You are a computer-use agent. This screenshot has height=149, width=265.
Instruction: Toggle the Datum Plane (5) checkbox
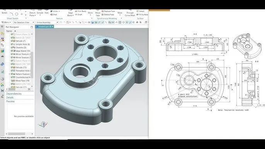point(12,34)
